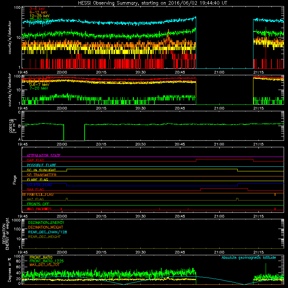
Task: Click the GAP_FLAG label
Action: (x=35, y=160)
